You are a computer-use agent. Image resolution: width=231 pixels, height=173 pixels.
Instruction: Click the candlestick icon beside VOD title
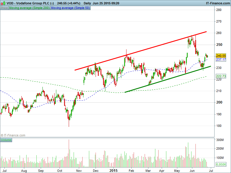pos(3,3)
